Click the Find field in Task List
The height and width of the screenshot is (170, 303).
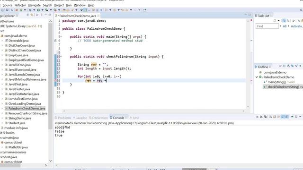(267, 26)
